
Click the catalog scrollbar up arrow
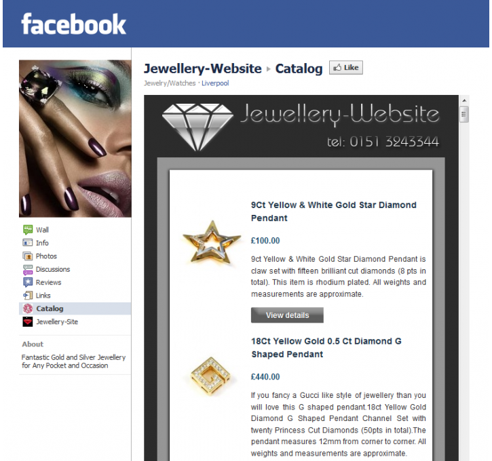[464, 100]
